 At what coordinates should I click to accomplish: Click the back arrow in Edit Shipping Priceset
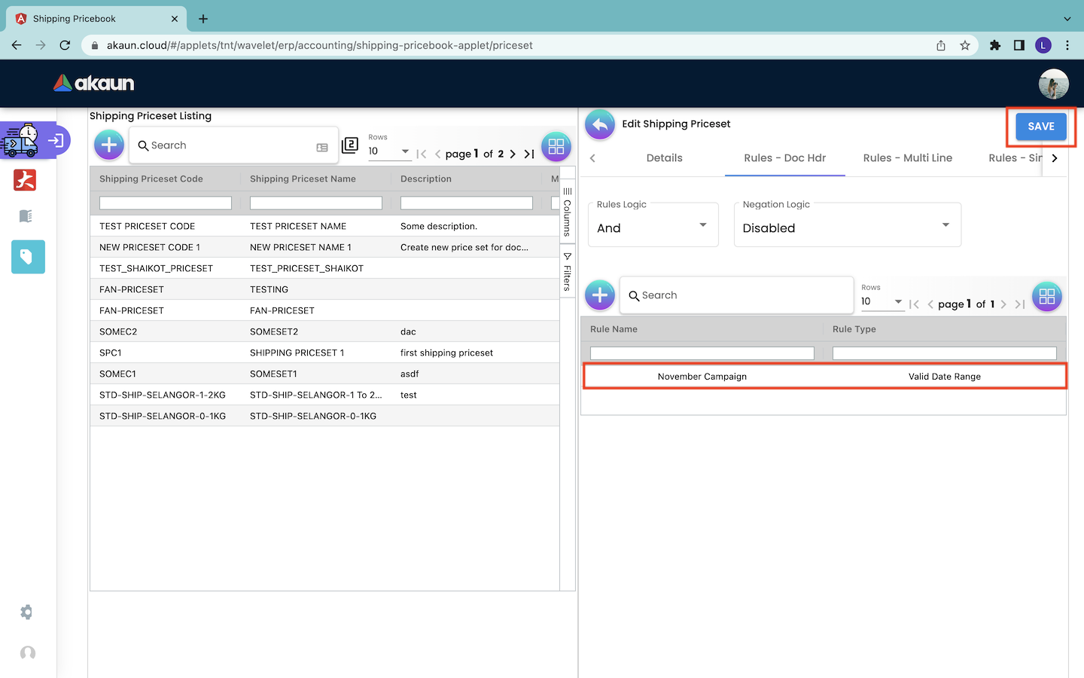pos(600,124)
